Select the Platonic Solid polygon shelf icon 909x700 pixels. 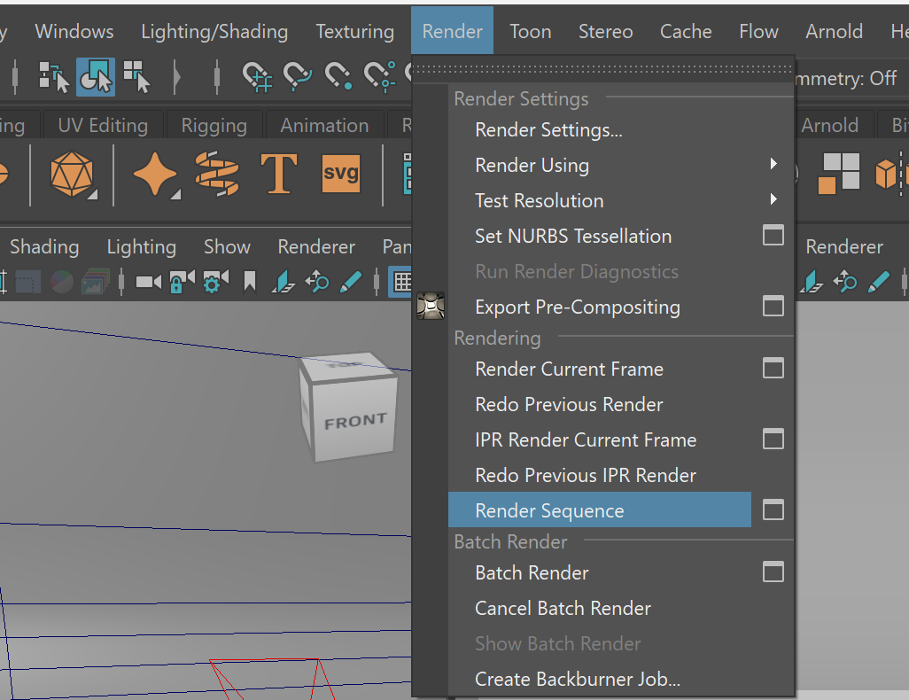(x=73, y=173)
